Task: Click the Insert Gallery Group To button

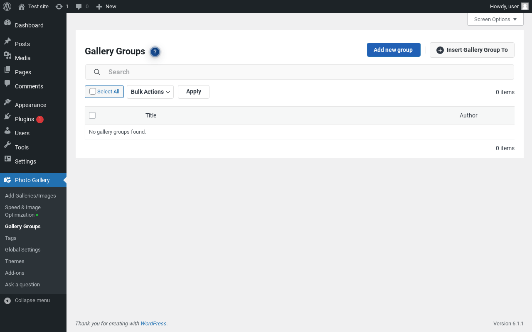Action: (x=472, y=50)
